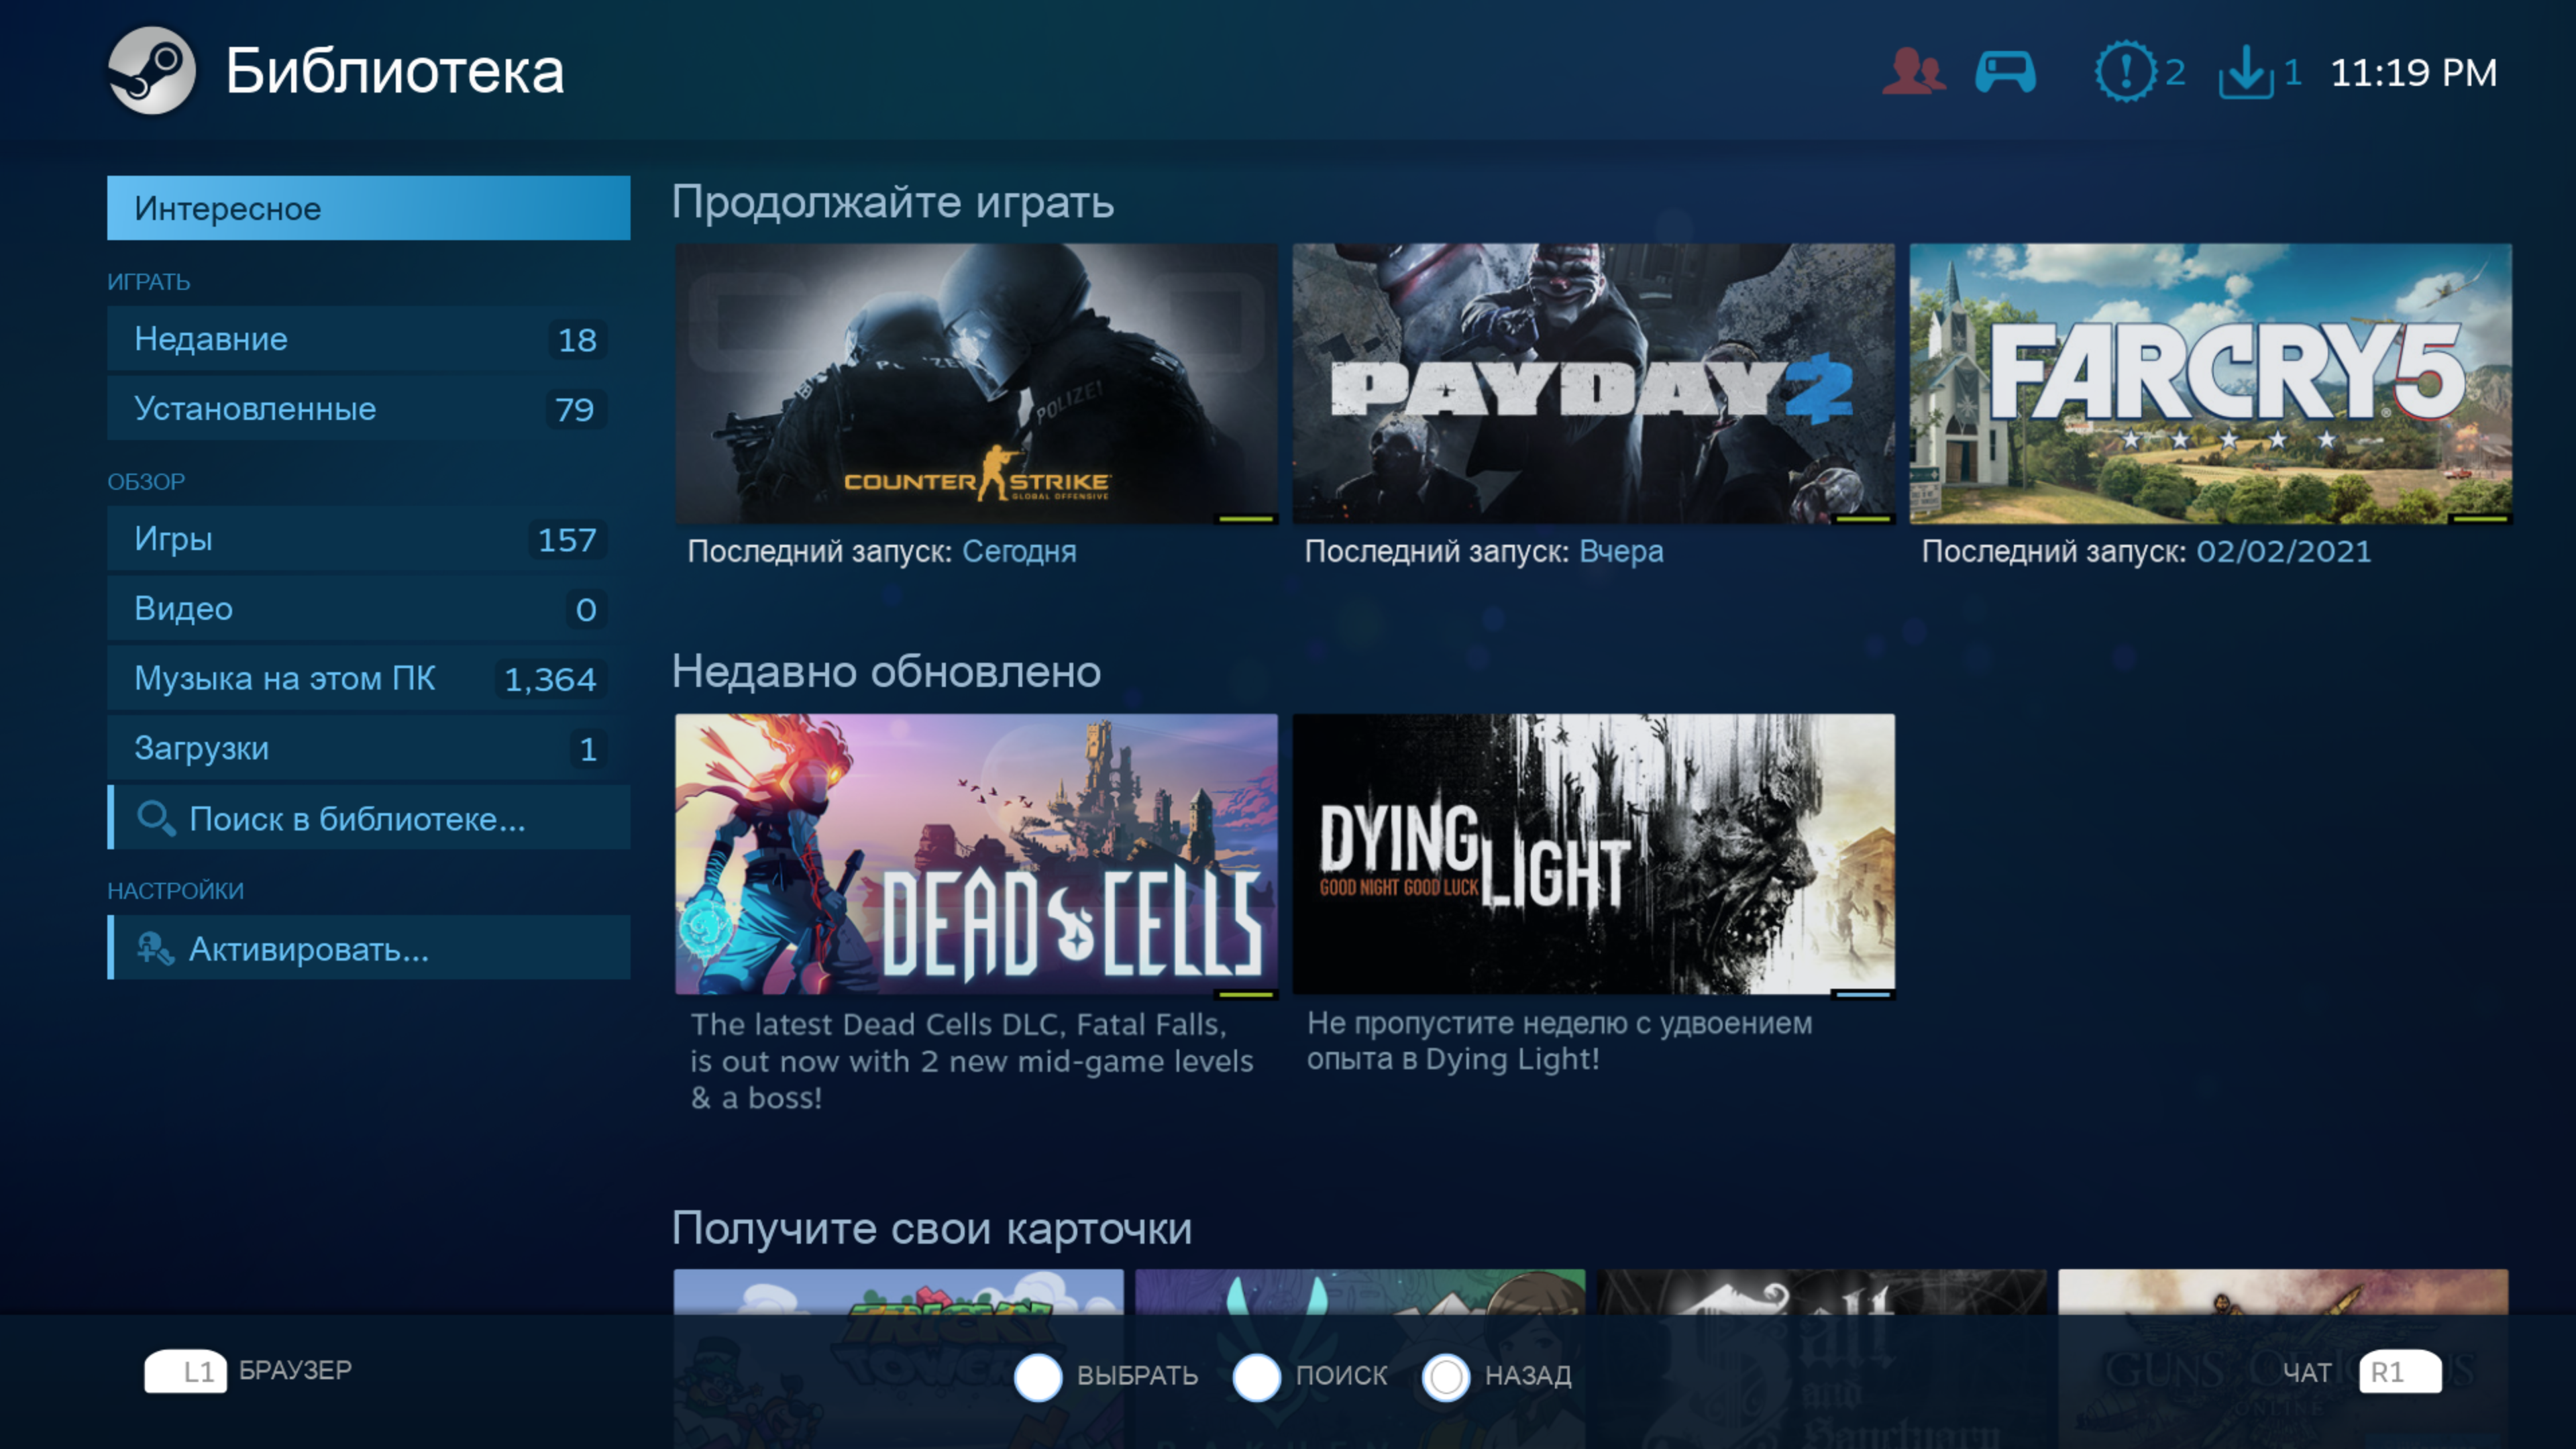Open the Far Cry 5 game tile
Image resolution: width=2576 pixels, height=1449 pixels.
coord(2211,384)
